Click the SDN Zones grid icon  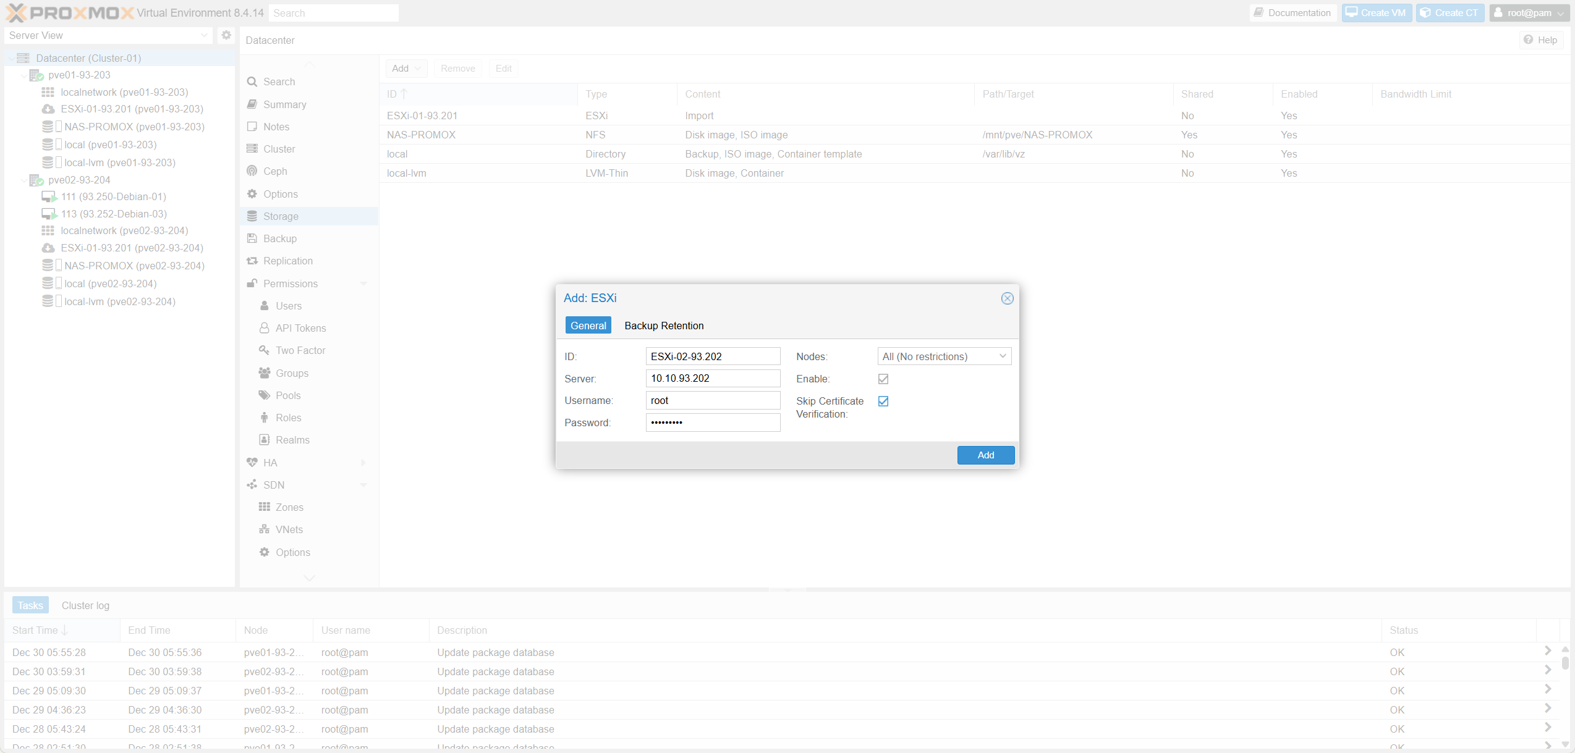pyautogui.click(x=264, y=507)
